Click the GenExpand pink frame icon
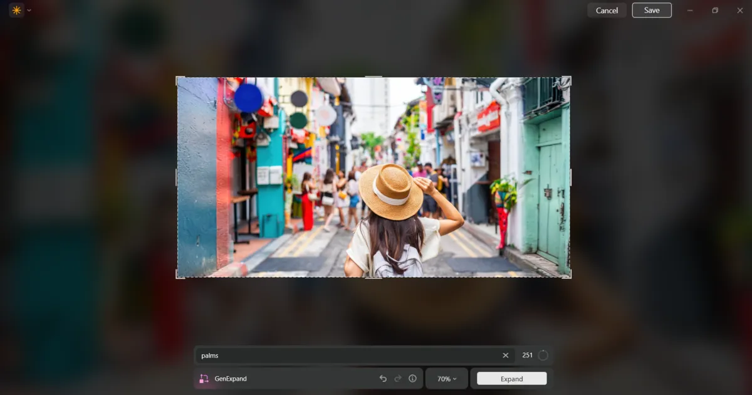Image resolution: width=752 pixels, height=395 pixels. [x=202, y=378]
